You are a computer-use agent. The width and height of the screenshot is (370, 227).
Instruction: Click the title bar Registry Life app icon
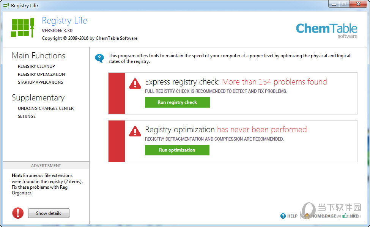(6, 5)
